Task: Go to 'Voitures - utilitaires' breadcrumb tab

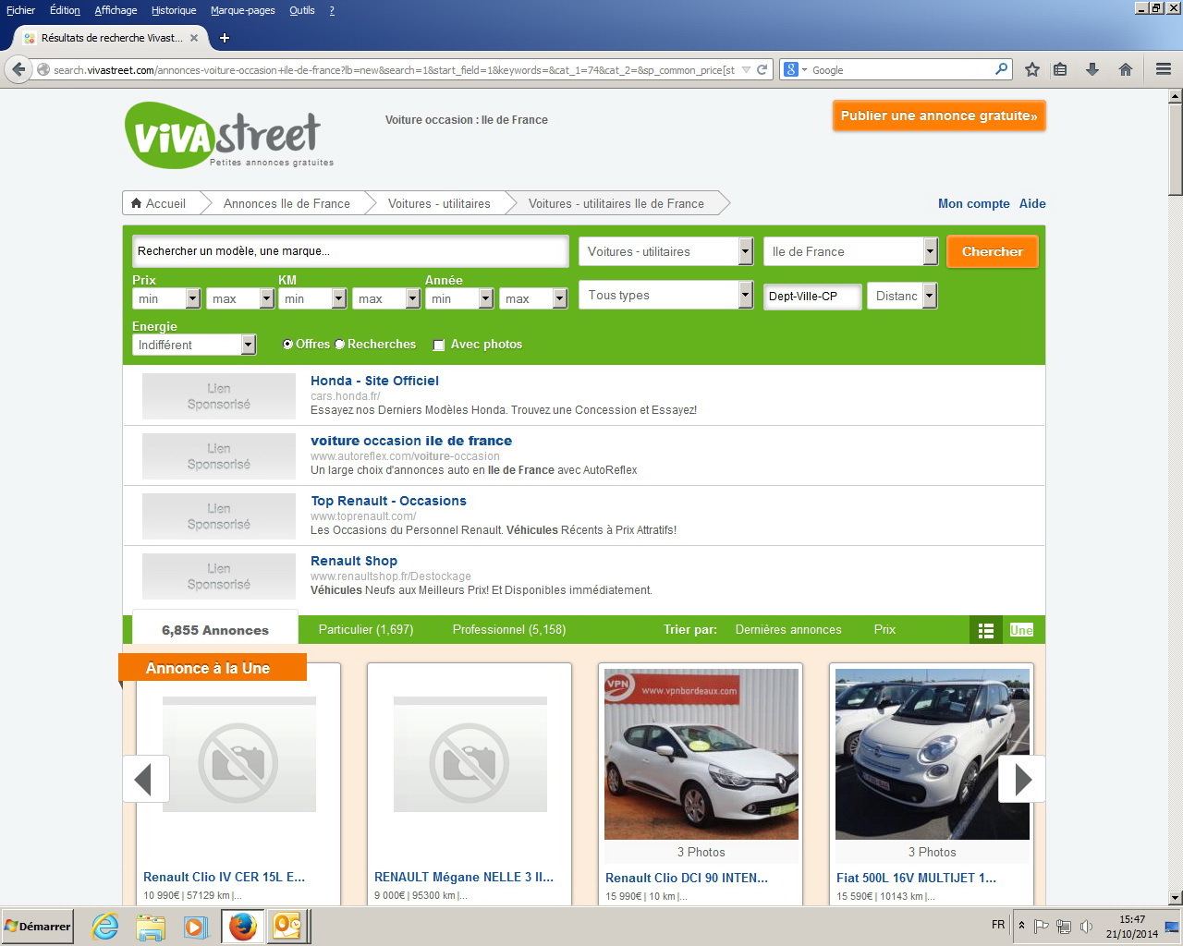Action: point(439,203)
